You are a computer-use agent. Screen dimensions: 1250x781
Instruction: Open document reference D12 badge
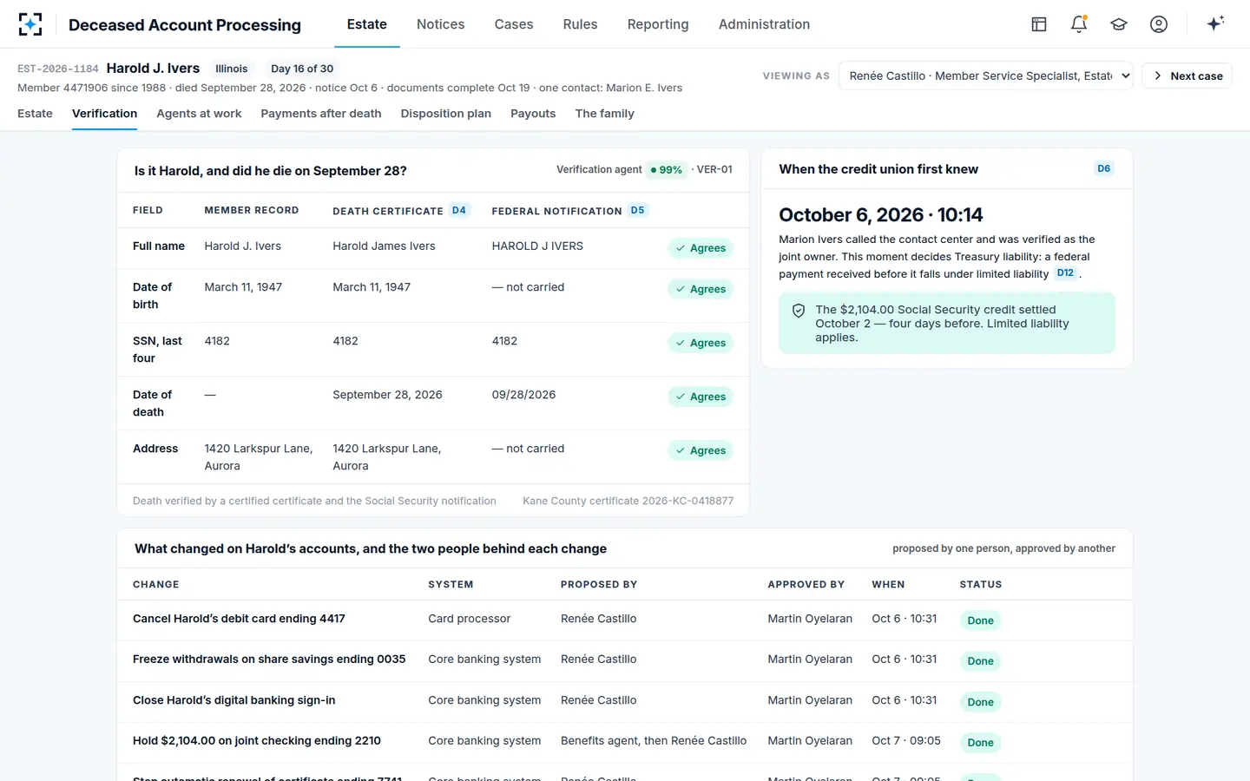click(x=1065, y=272)
